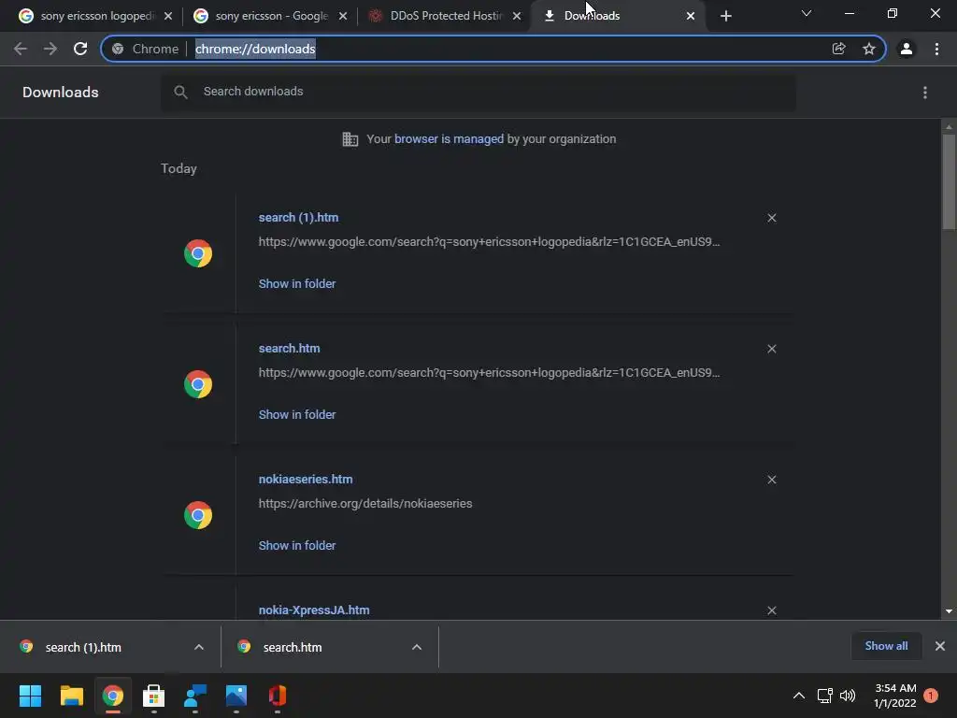Click the browser is managed link
Viewport: 957px width, 718px height.
(450, 139)
